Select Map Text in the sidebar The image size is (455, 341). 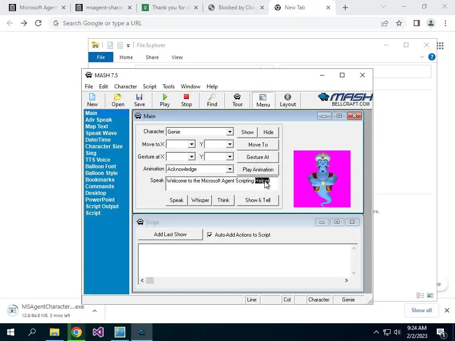pyautogui.click(x=96, y=127)
